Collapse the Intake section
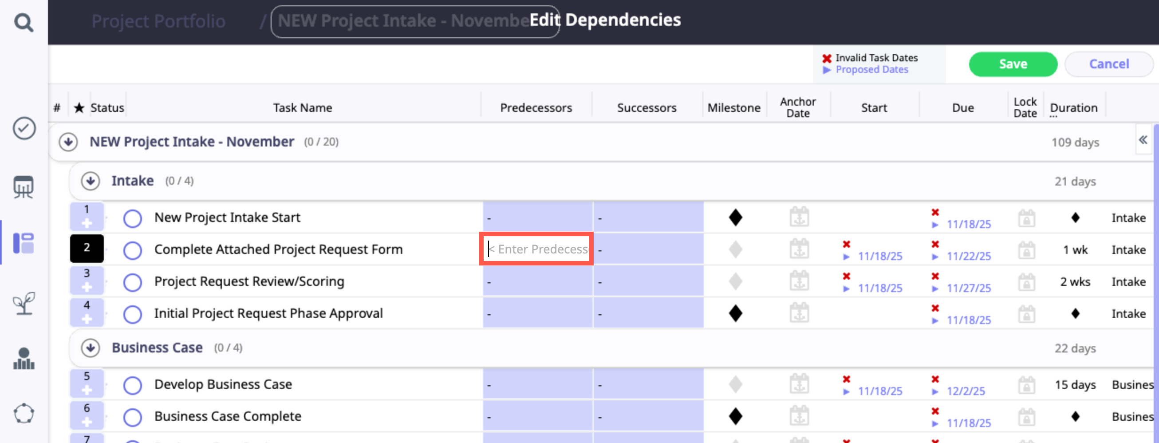Viewport: 1159px width, 443px height. pyautogui.click(x=91, y=181)
